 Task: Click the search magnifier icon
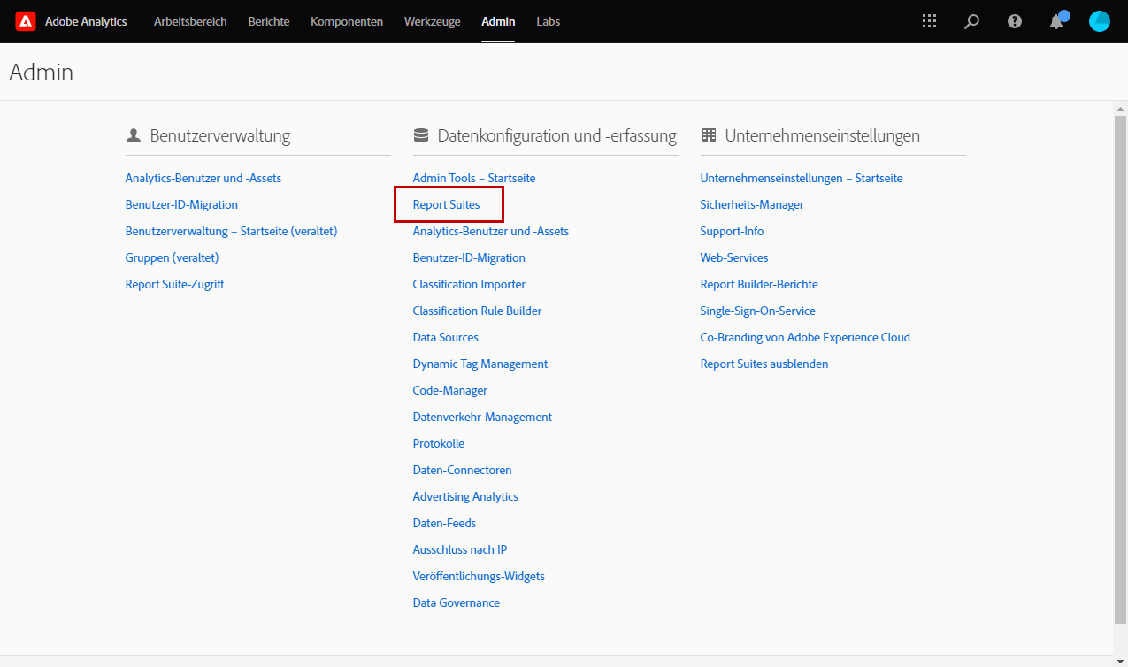(971, 21)
